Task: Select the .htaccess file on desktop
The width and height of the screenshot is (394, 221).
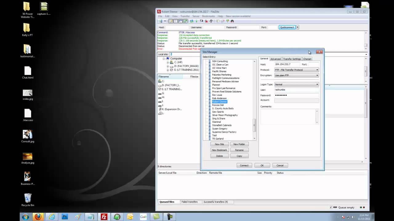Action: pyautogui.click(x=28, y=115)
